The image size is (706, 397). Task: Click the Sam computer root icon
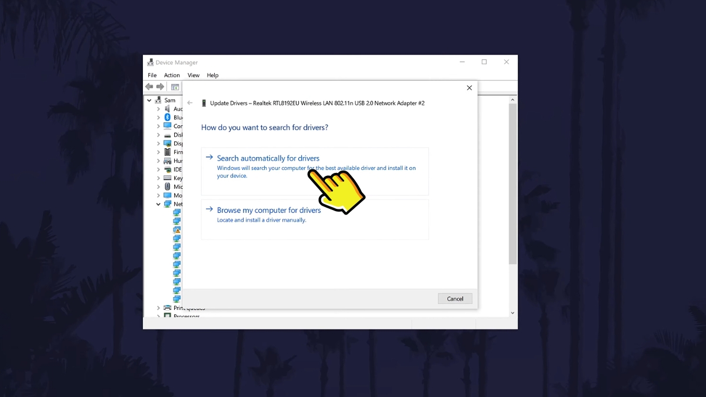click(x=159, y=100)
